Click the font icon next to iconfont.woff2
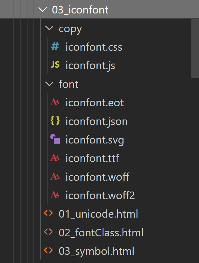199x263 pixels. coord(55,195)
